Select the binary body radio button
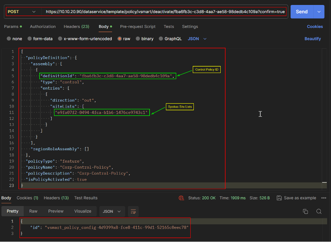Image resolution: width=331 pixels, height=242 pixels. [138, 39]
